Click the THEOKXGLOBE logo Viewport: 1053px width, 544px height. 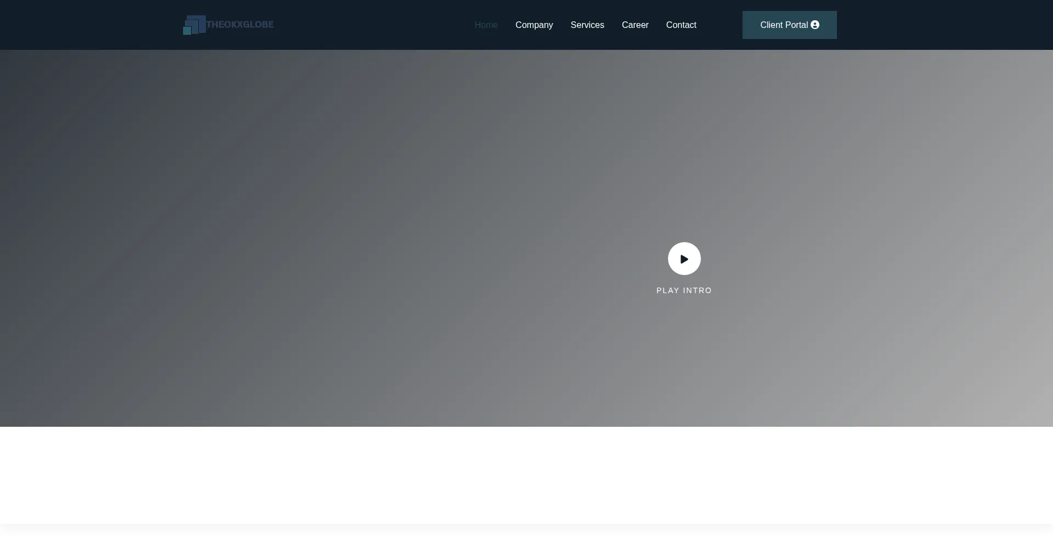pos(228,25)
